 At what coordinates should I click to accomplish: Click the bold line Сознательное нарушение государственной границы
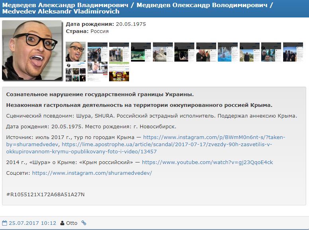click(x=100, y=95)
